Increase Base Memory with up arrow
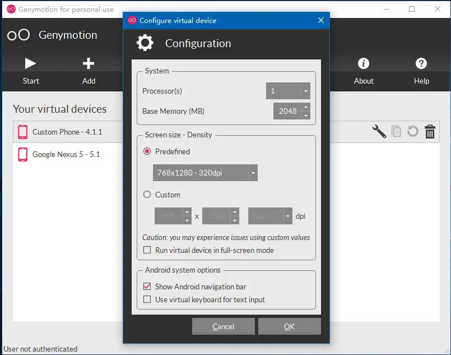This screenshot has width=451, height=355. tap(306, 107)
